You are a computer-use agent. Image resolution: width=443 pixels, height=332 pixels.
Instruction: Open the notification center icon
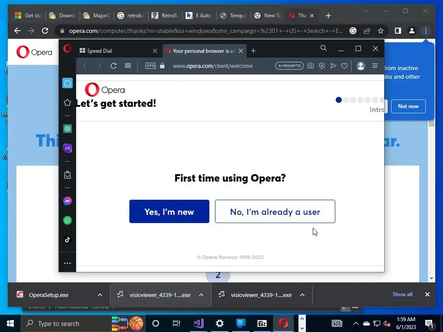[x=429, y=323]
